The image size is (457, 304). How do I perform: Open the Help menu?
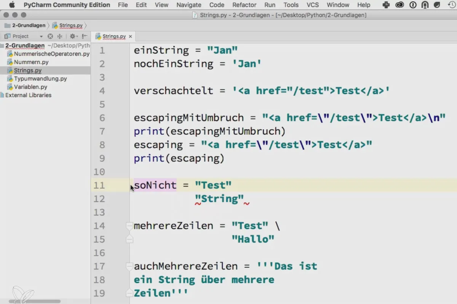[x=364, y=5]
